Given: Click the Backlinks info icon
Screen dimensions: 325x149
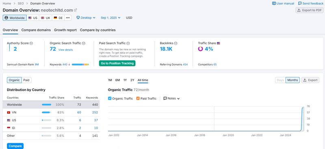Looking at the screenshot, I should pos(175,43).
